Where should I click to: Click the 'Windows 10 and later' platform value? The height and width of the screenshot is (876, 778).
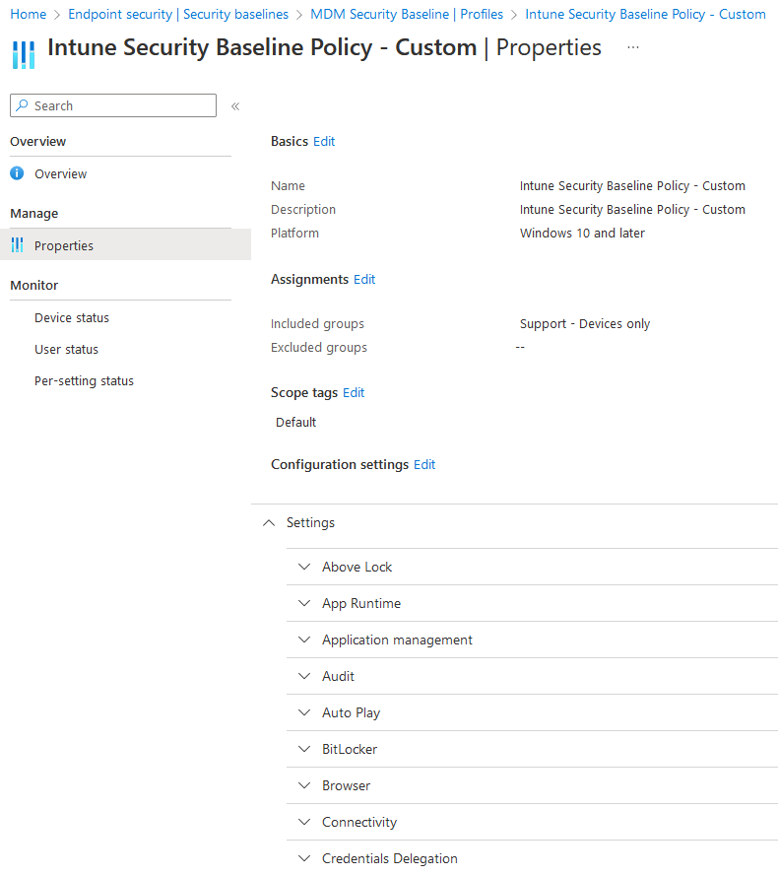582,233
